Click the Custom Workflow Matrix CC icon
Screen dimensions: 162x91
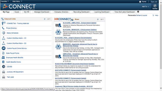pos(4,38)
